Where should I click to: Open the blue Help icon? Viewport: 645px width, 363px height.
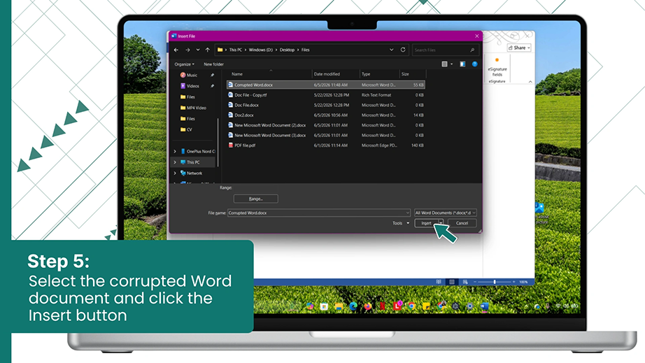click(x=475, y=64)
